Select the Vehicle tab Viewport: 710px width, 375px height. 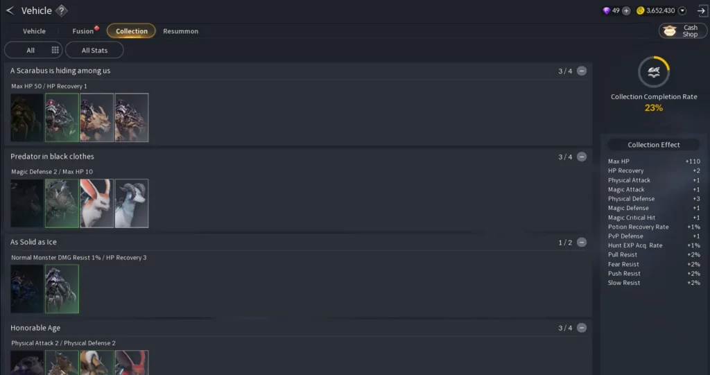(x=34, y=31)
